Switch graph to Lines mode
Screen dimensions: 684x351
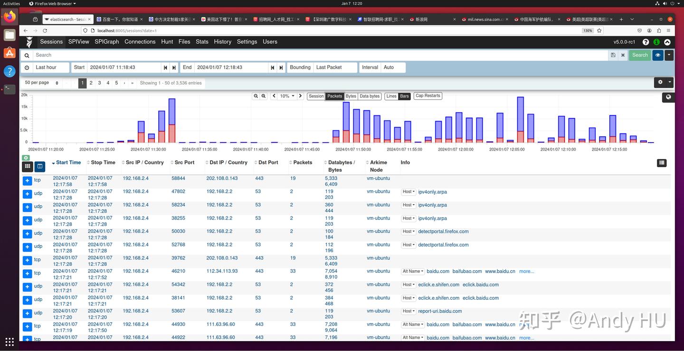(391, 96)
